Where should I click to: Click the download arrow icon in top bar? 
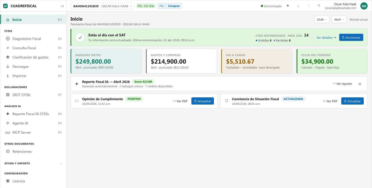(298, 6)
